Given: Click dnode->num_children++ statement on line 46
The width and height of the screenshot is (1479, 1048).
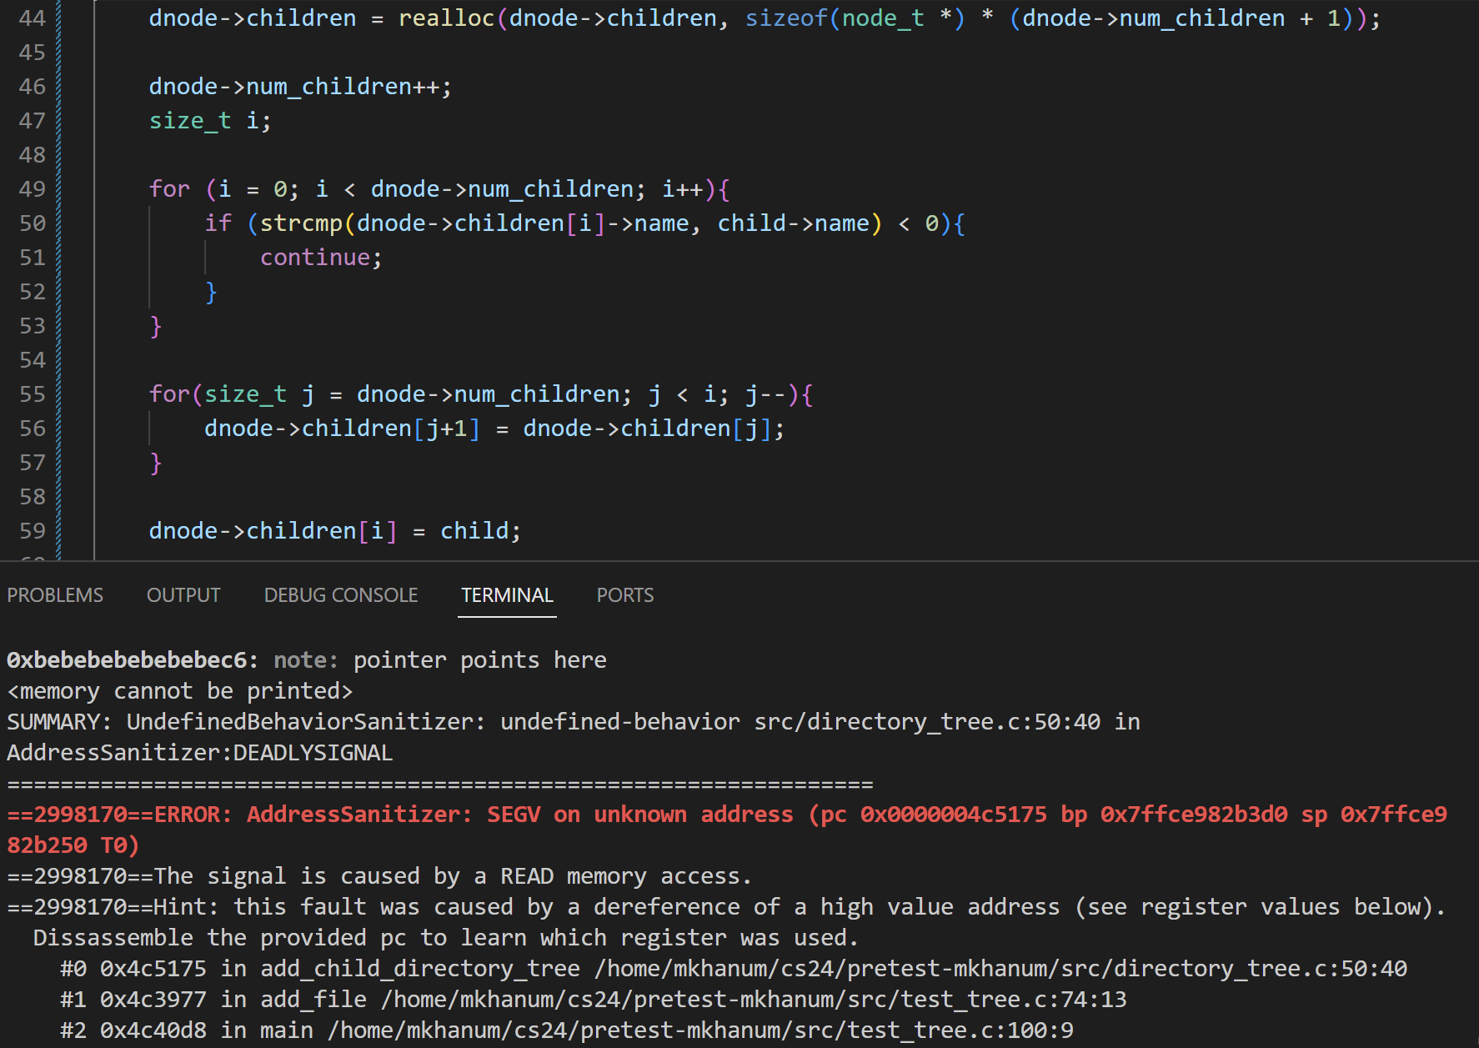Looking at the screenshot, I should (299, 87).
